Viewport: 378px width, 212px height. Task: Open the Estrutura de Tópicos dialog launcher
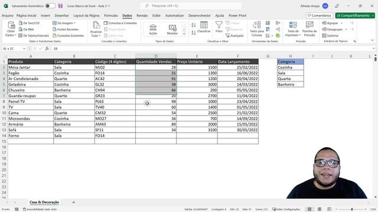(x=354, y=41)
